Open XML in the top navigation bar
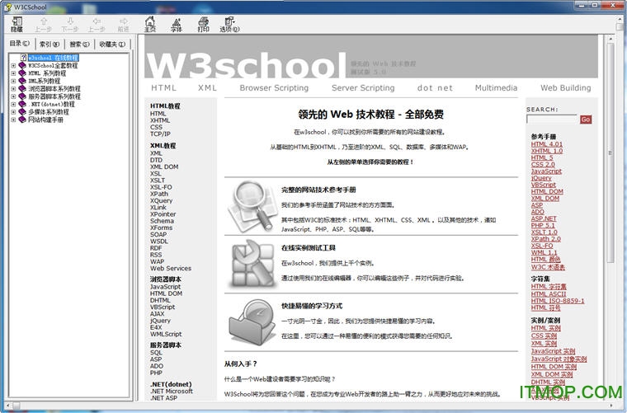The image size is (627, 413). click(x=207, y=88)
